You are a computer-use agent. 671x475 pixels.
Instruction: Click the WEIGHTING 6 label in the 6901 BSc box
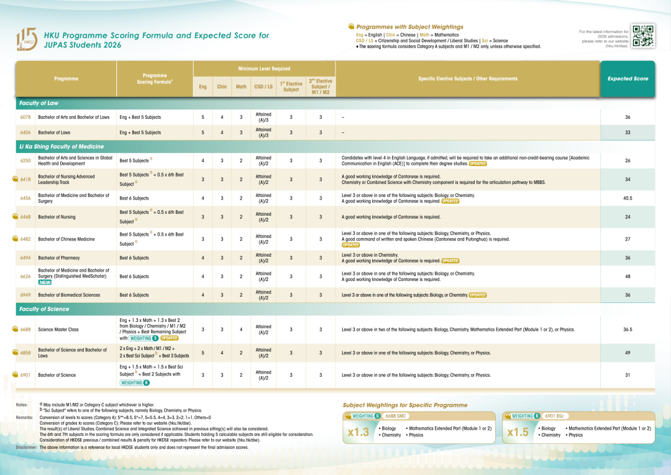[x=523, y=416]
